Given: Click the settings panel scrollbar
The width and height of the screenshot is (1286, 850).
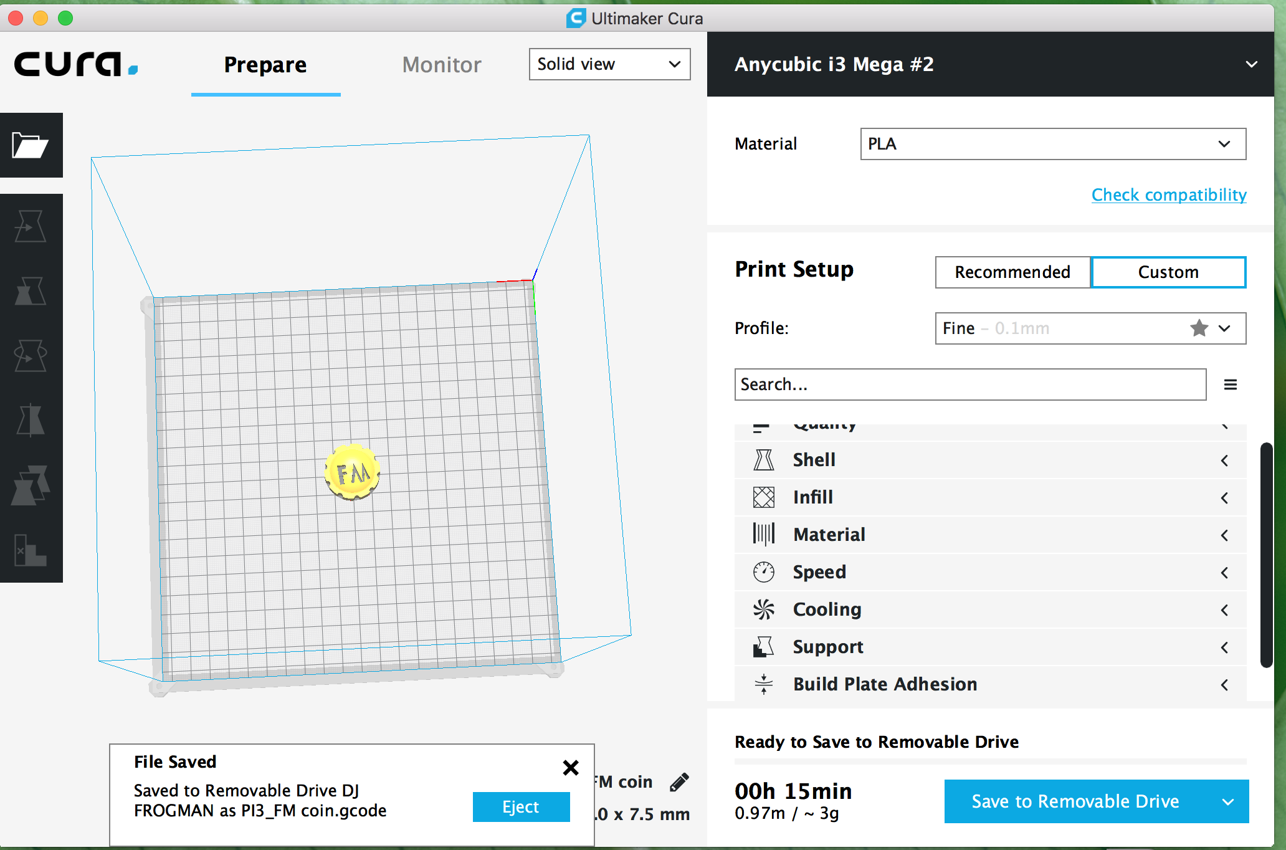Looking at the screenshot, I should [1266, 555].
